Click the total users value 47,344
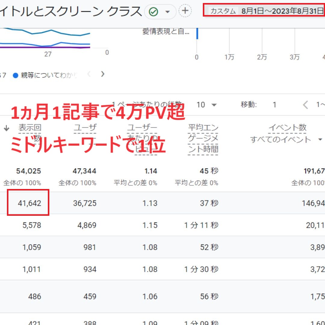The height and width of the screenshot is (325, 325). coord(84,171)
